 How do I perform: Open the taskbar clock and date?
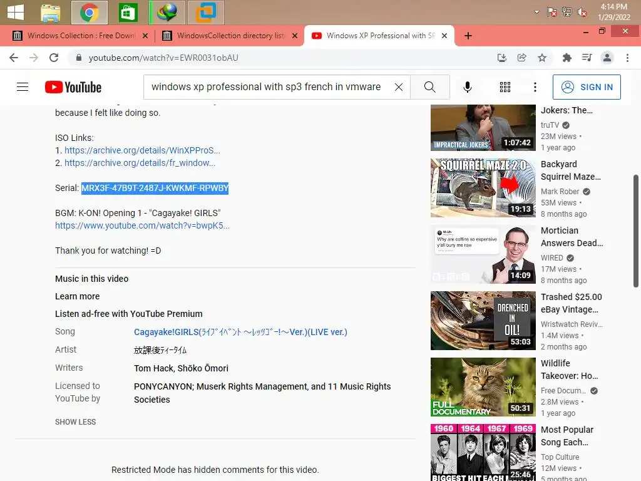(x=613, y=13)
